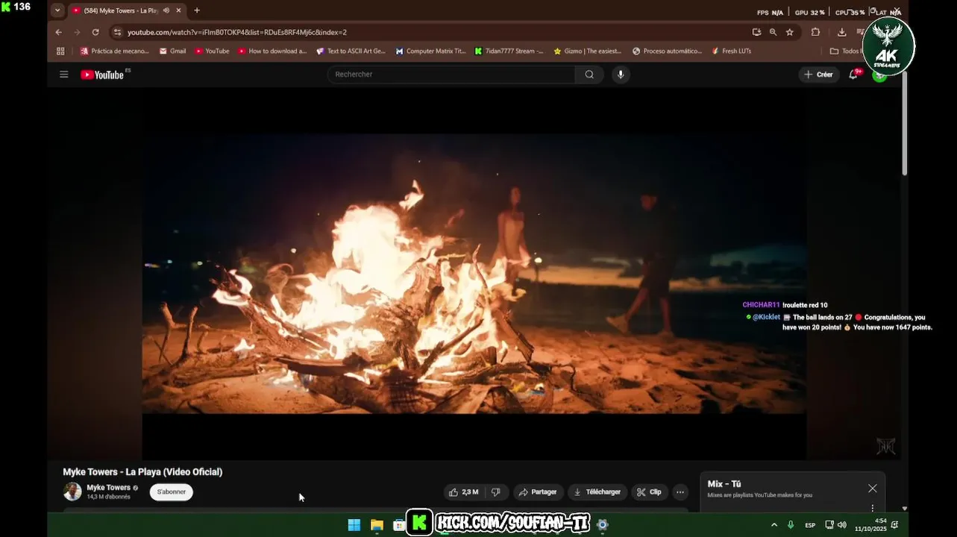Screen dimensions: 957x537
Task: Open the three-dot more actions menu beside Clip
Action: pos(680,492)
